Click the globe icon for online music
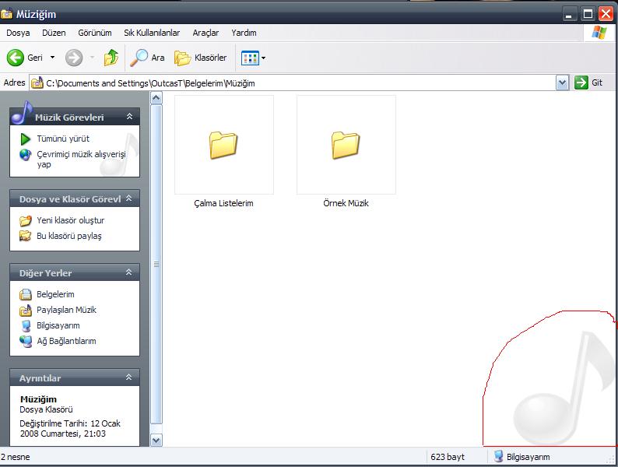Viewport: 618px width, 467px height. [x=26, y=154]
